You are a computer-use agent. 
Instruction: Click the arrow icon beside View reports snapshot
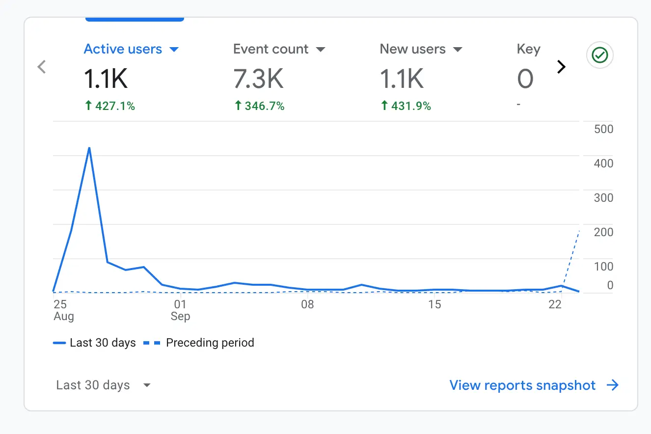(x=612, y=385)
